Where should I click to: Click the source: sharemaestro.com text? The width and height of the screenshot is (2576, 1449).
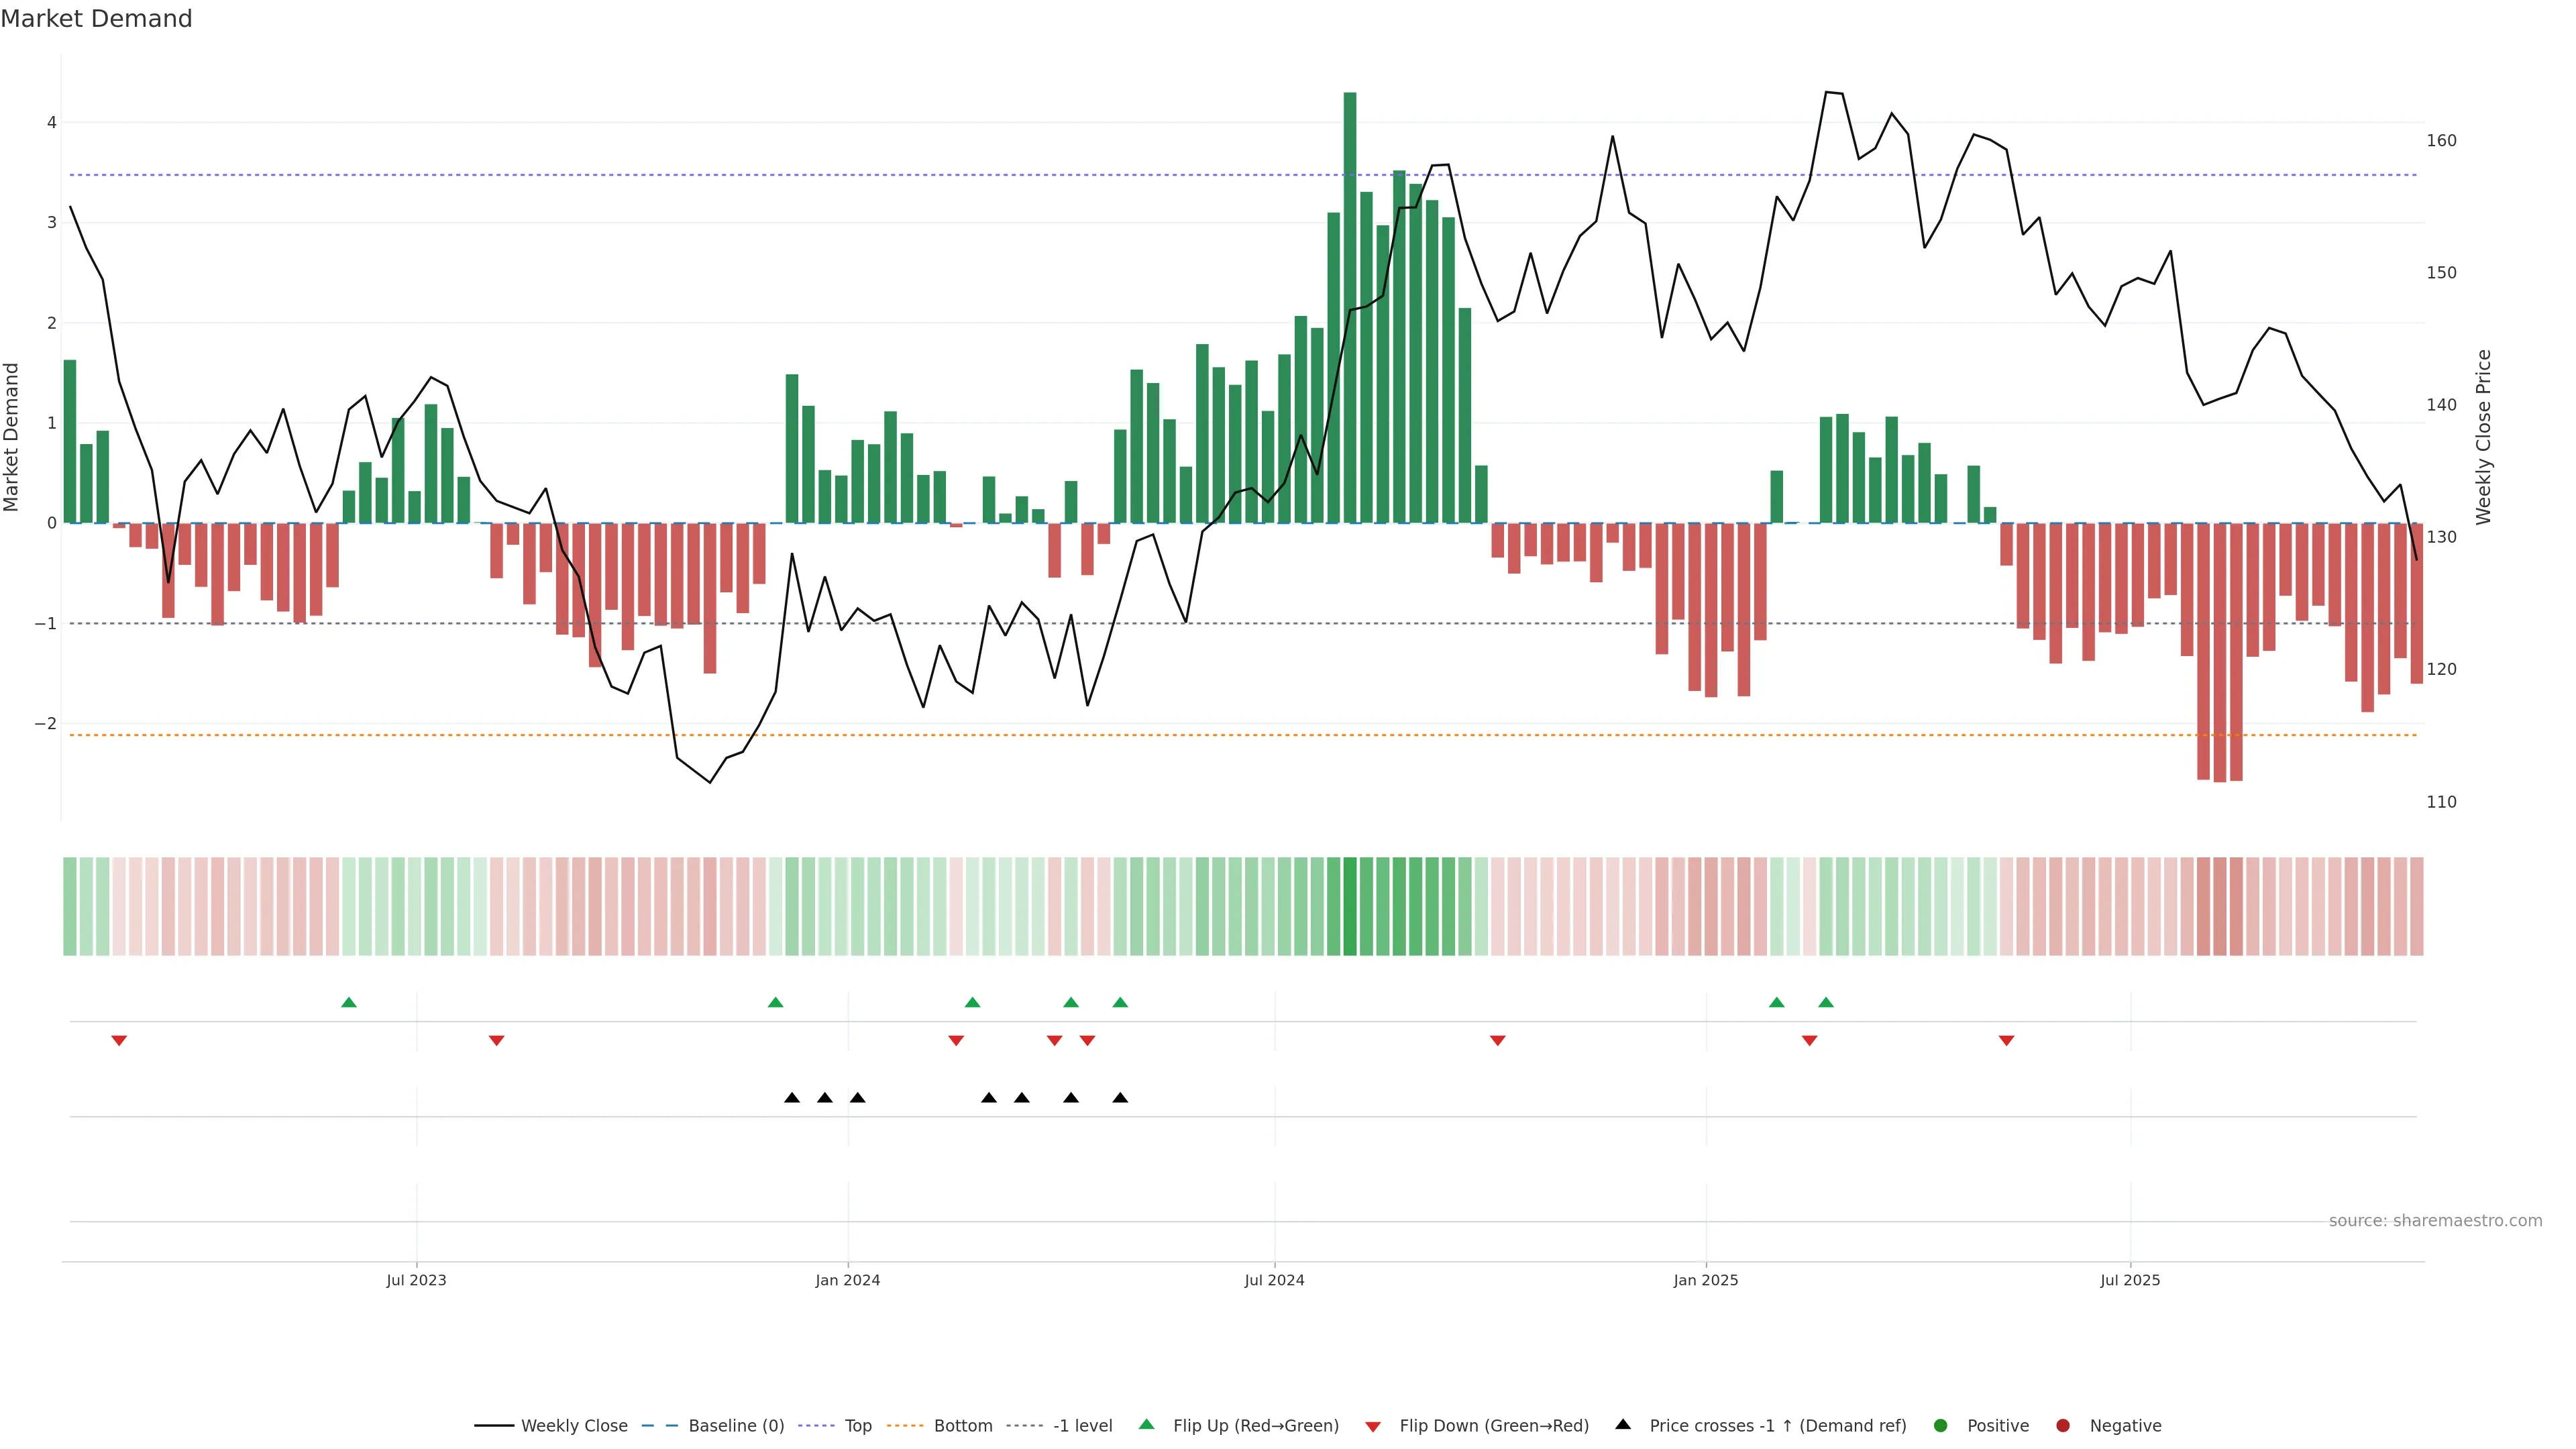tap(2435, 1221)
